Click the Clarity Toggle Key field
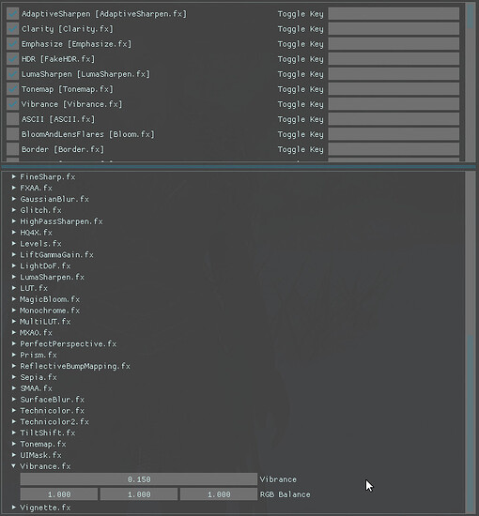 pyautogui.click(x=394, y=29)
